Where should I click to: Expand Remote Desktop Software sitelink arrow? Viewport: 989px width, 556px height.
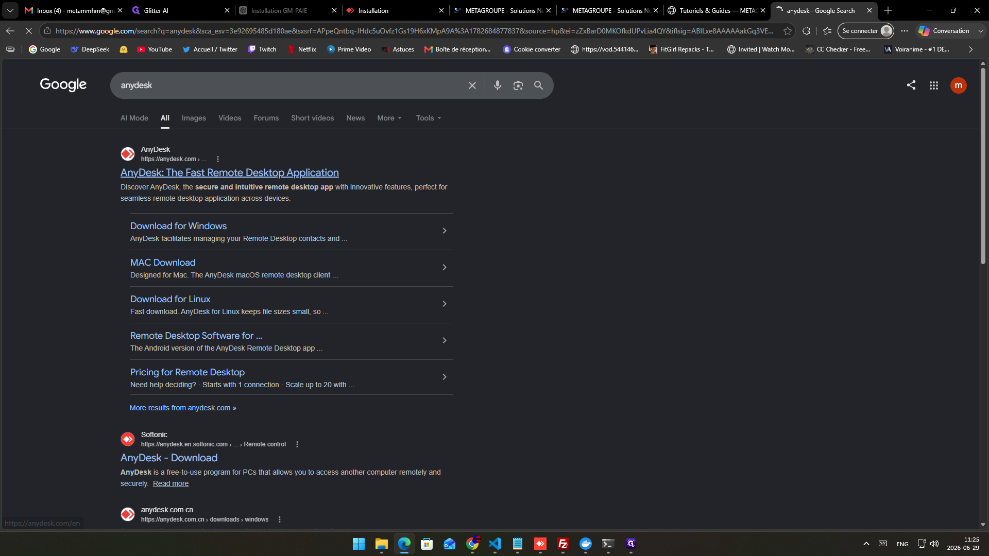tap(444, 341)
